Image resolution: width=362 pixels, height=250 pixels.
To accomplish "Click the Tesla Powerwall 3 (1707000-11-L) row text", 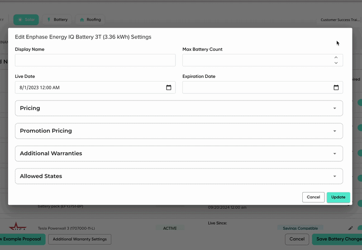I will click(66, 228).
